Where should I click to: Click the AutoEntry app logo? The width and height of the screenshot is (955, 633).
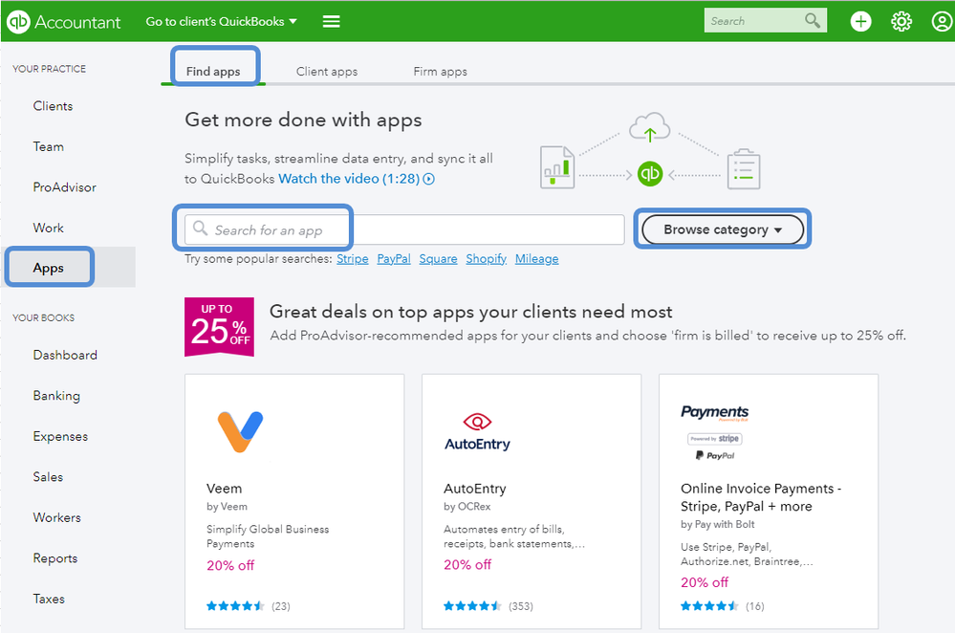pyautogui.click(x=478, y=432)
